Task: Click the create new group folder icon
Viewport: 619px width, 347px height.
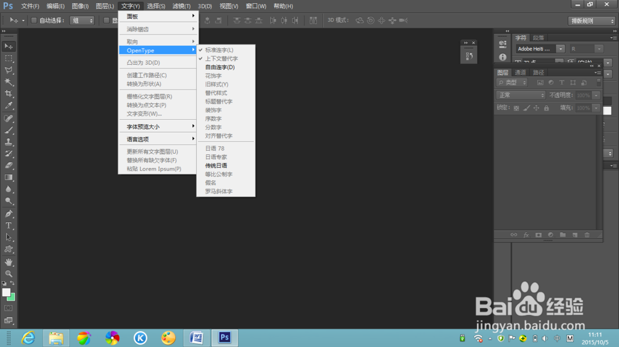Action: pos(563,235)
